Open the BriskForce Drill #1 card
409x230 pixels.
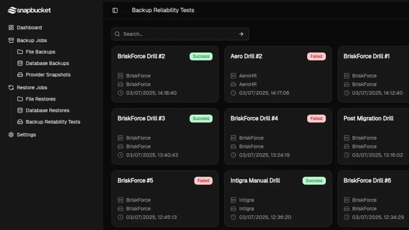373,74
